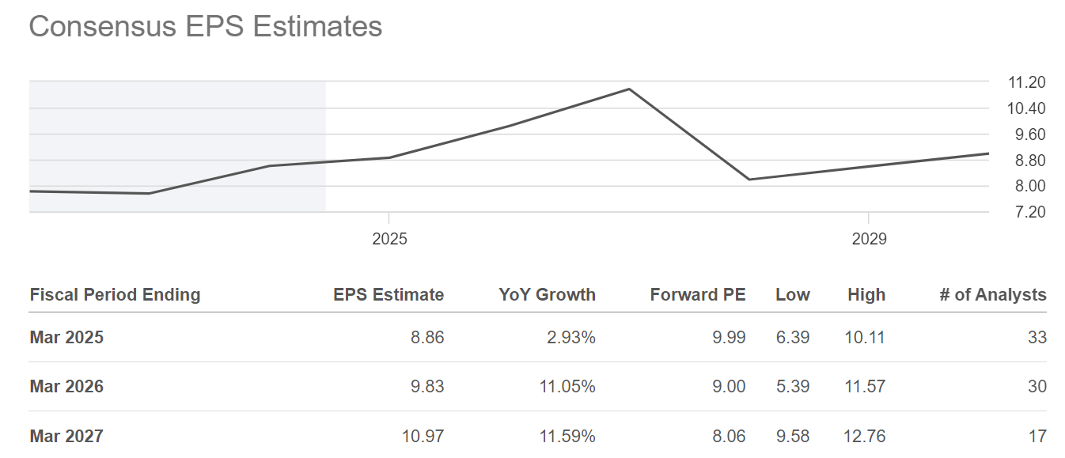Click the "# of Analysts" column header
Viewport: 1065px width, 458px height.
pos(992,295)
